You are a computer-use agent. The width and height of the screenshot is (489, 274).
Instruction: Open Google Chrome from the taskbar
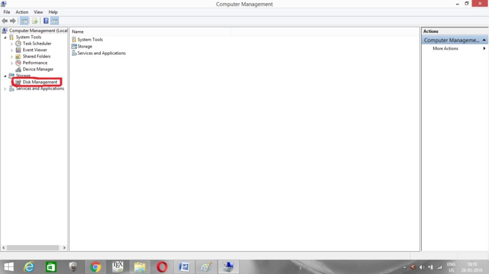[96, 267]
